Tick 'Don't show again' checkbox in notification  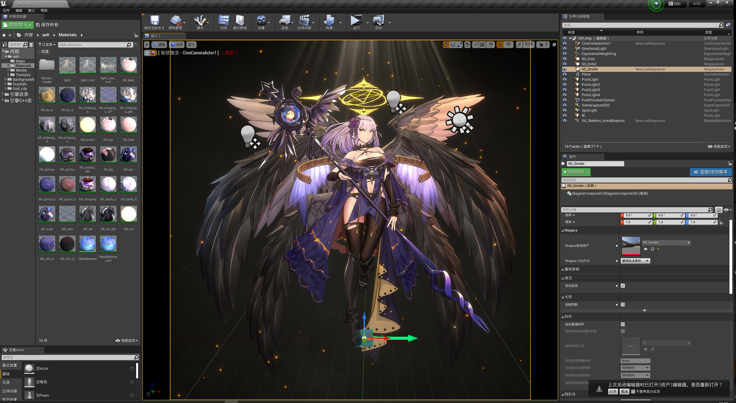pos(633,392)
